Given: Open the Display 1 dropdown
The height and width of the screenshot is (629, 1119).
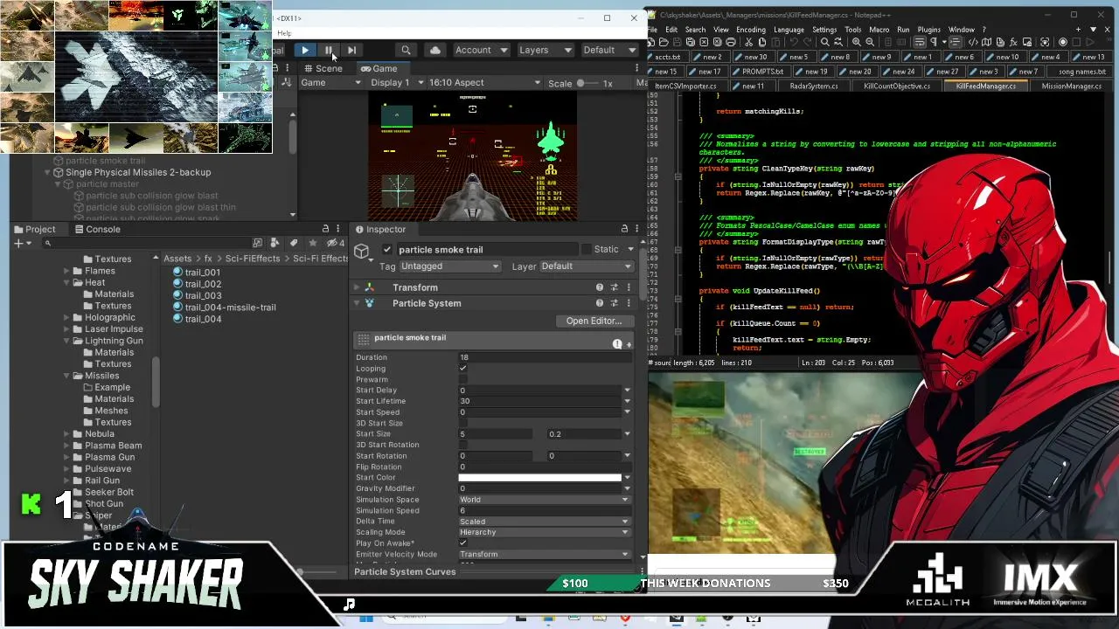Looking at the screenshot, I should [397, 83].
